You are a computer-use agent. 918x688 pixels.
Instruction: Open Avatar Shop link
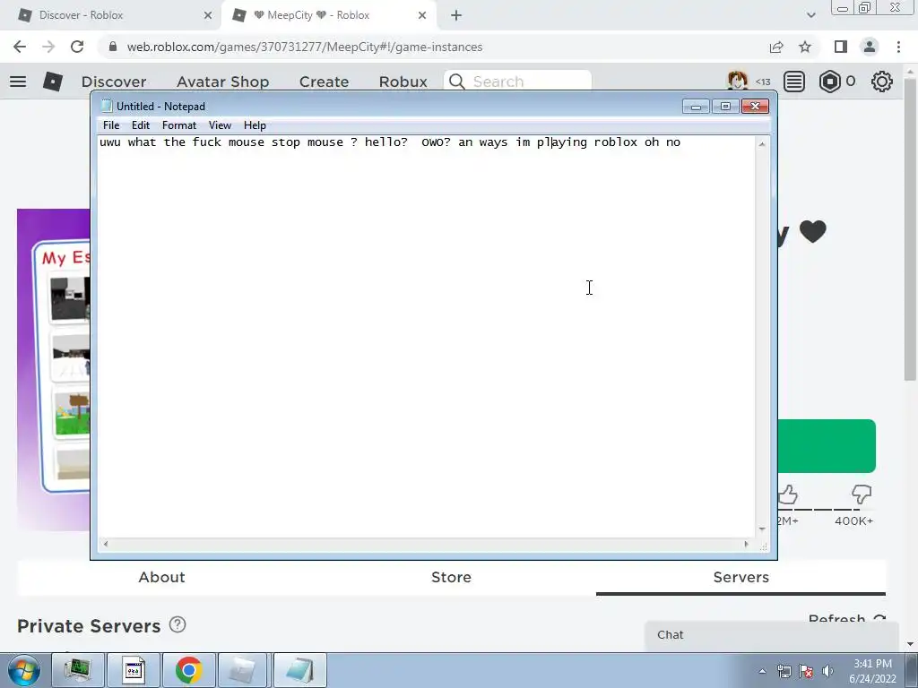click(222, 82)
